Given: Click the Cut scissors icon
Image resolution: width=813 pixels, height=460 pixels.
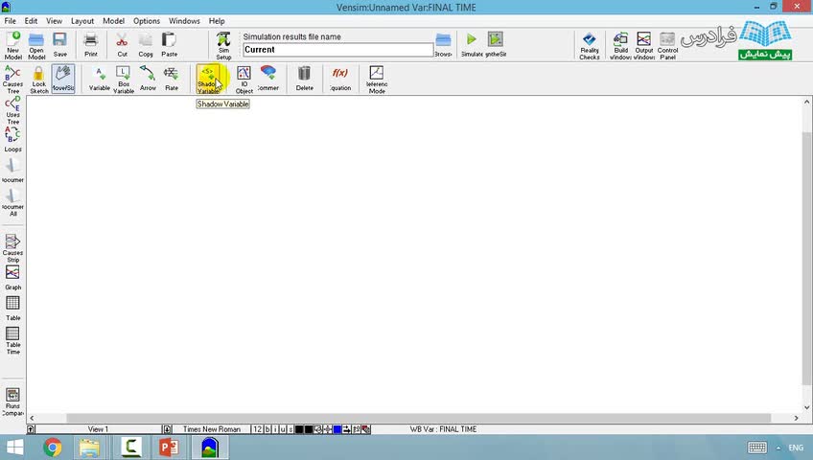Looking at the screenshot, I should (x=122, y=44).
